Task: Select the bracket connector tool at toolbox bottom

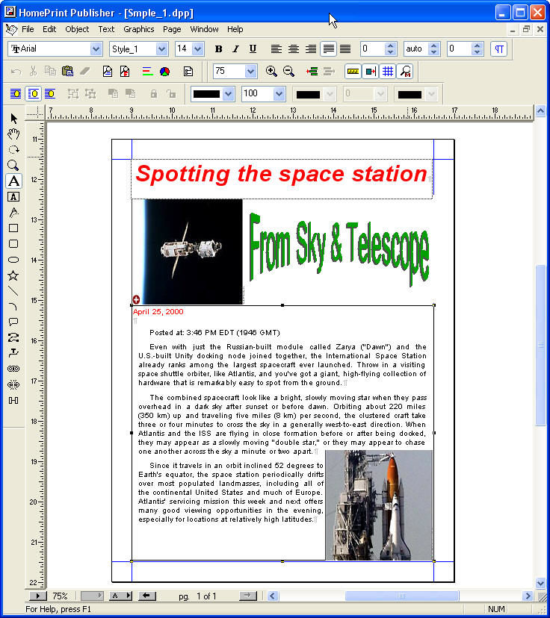Action: pos(13,401)
